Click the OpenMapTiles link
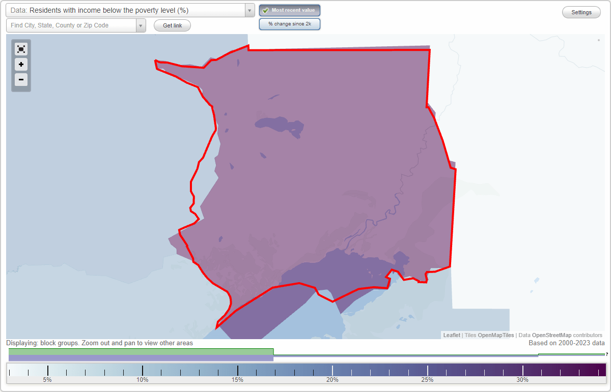 [495, 335]
